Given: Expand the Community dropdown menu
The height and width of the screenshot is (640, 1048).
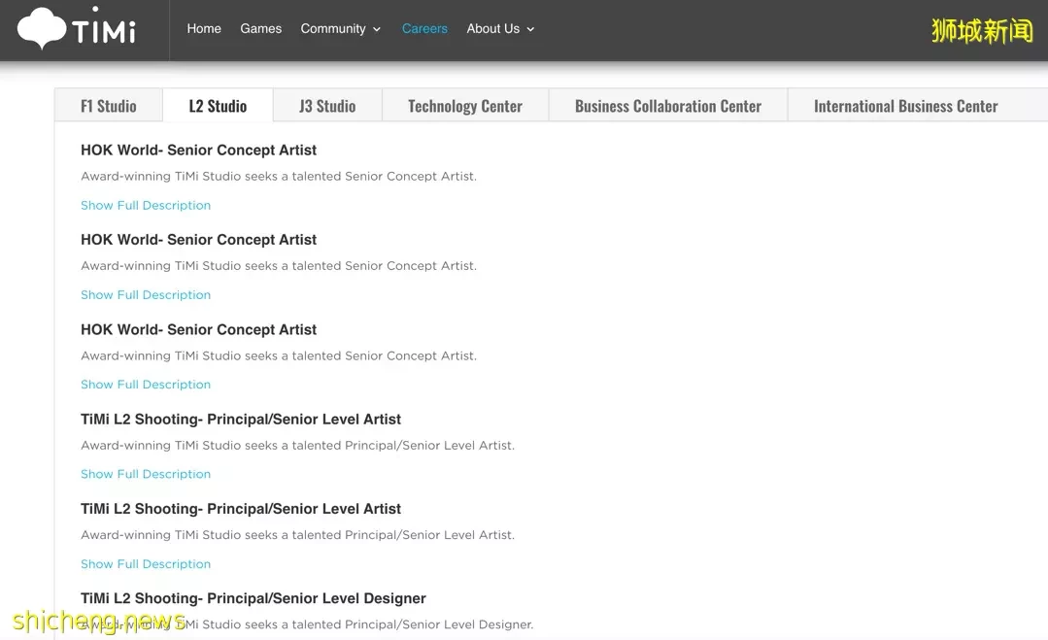Looking at the screenshot, I should [x=340, y=29].
